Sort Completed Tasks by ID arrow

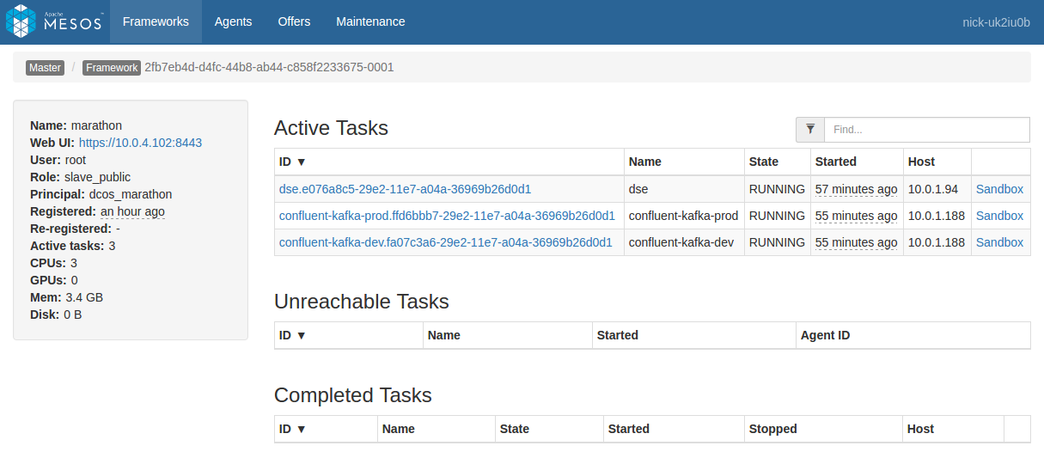[x=301, y=429]
